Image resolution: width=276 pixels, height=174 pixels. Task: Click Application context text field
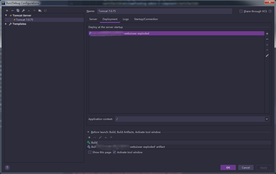[190, 119]
